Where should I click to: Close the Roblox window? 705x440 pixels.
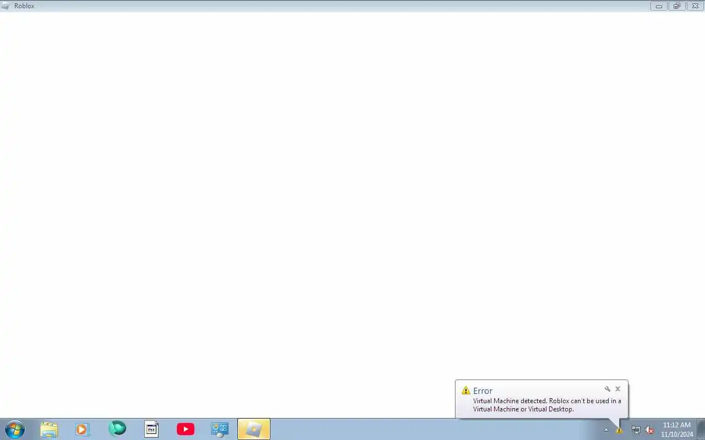pos(695,6)
